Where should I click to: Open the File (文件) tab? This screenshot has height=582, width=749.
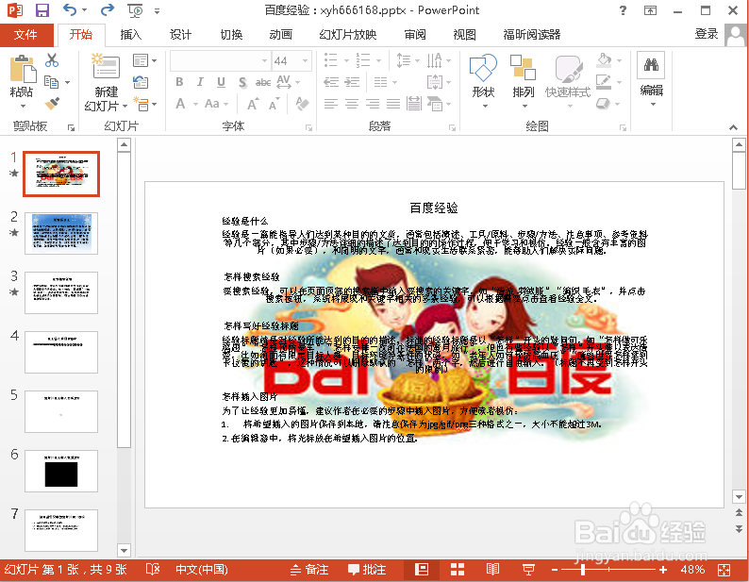pyautogui.click(x=25, y=34)
